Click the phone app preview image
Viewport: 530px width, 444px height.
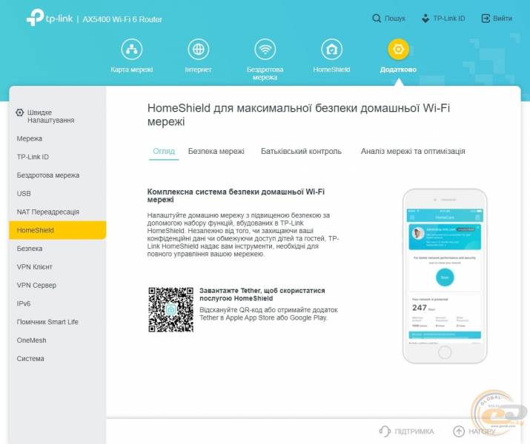[x=445, y=276]
